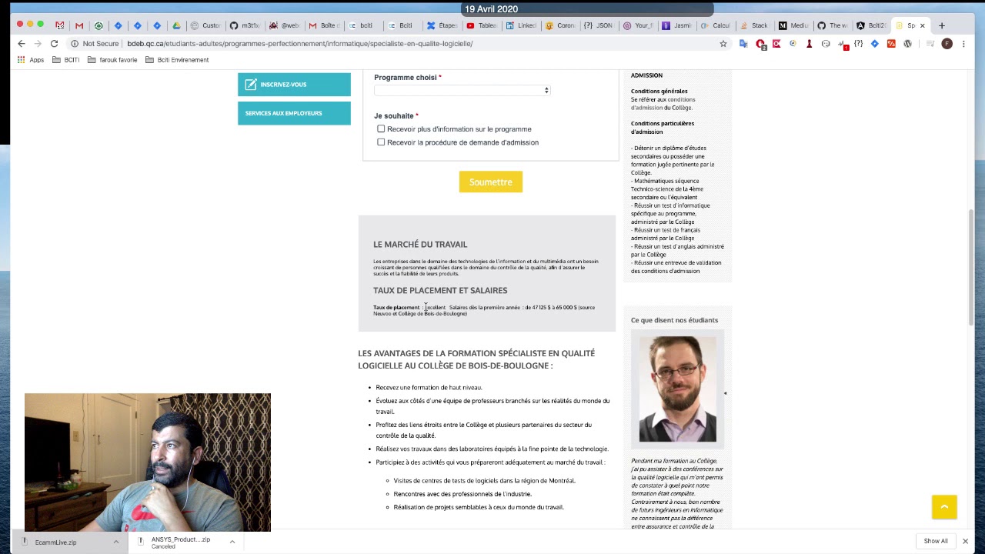
Task: Reload the page with the refresh icon
Action: tap(54, 44)
